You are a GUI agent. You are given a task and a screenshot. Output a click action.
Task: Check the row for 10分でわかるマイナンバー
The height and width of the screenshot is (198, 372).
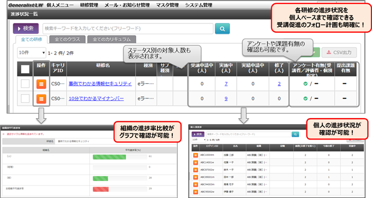coord(25,98)
